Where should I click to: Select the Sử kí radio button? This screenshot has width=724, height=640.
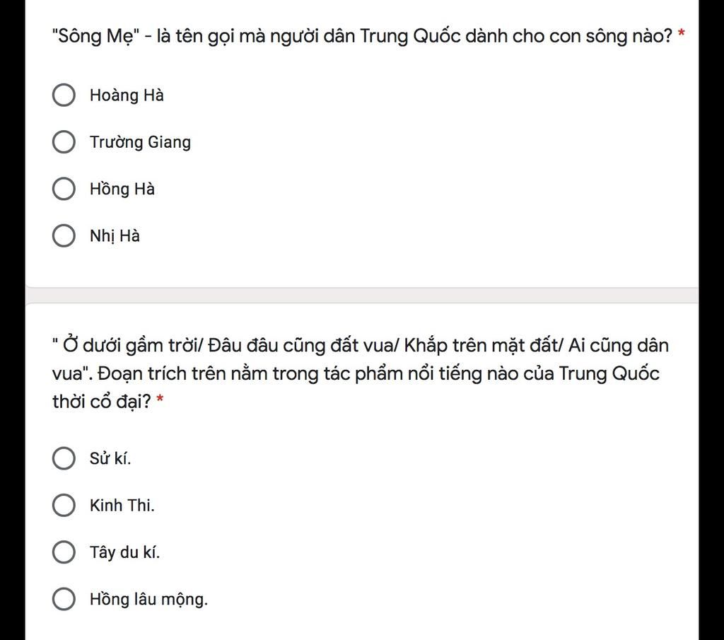64,458
